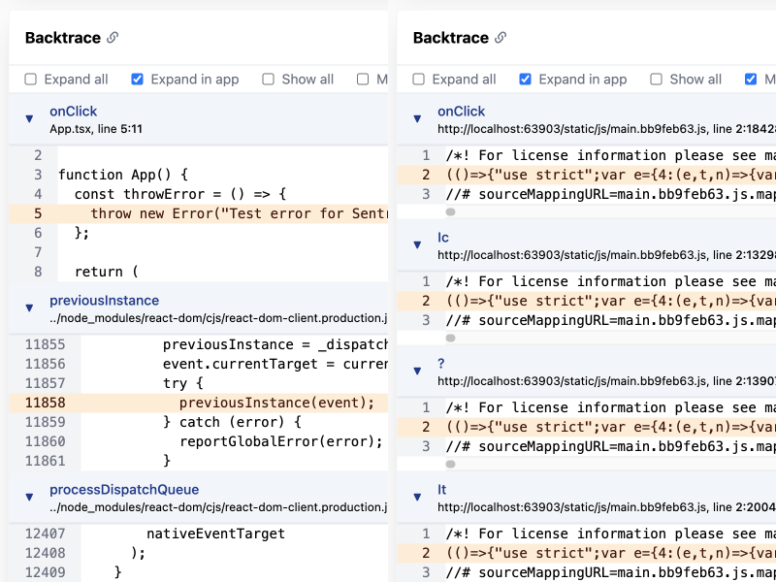
Task: Collapse the It frame in right panel
Action: (x=417, y=497)
